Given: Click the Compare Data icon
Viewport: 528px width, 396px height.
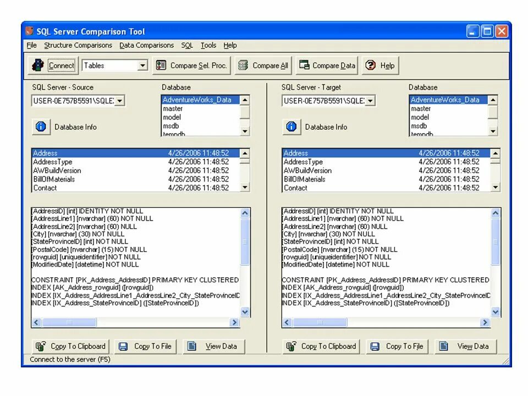Looking at the screenshot, I should click(304, 65).
